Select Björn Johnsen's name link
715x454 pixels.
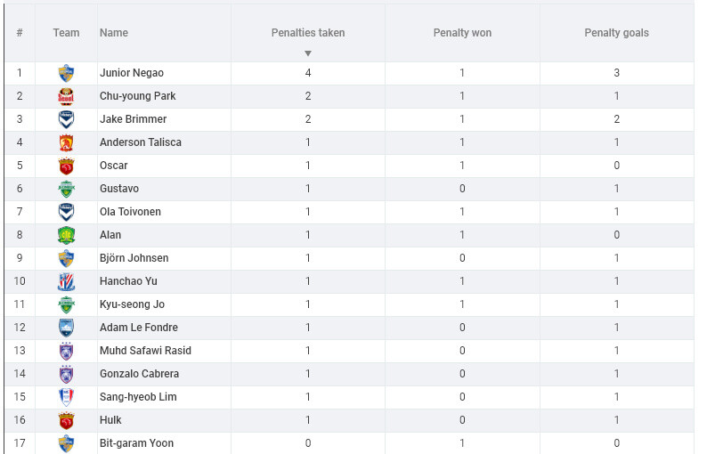coord(134,258)
